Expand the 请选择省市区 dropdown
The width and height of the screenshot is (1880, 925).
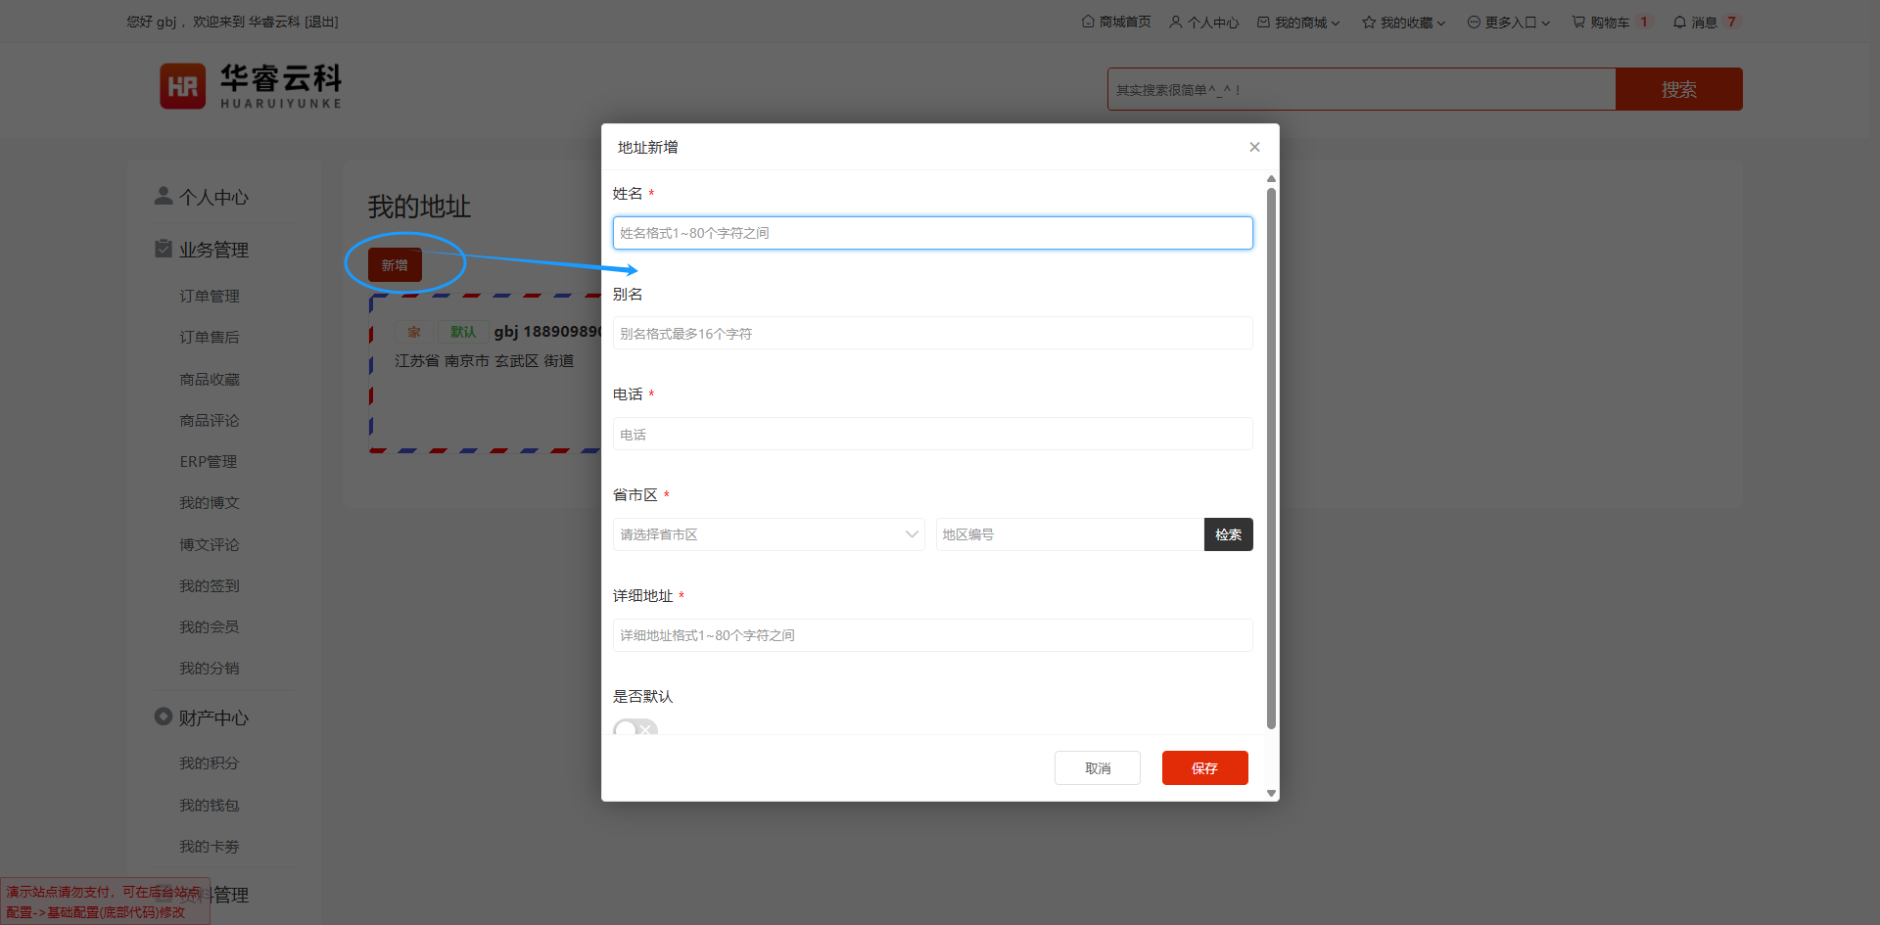click(x=769, y=534)
